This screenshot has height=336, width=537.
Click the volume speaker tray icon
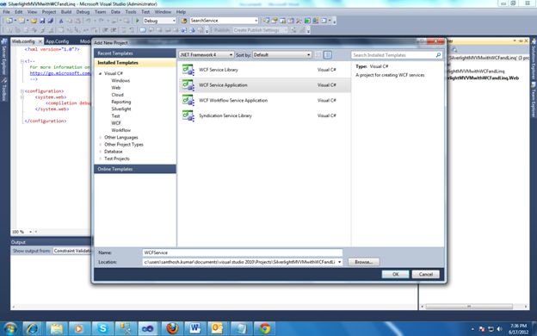500,329
